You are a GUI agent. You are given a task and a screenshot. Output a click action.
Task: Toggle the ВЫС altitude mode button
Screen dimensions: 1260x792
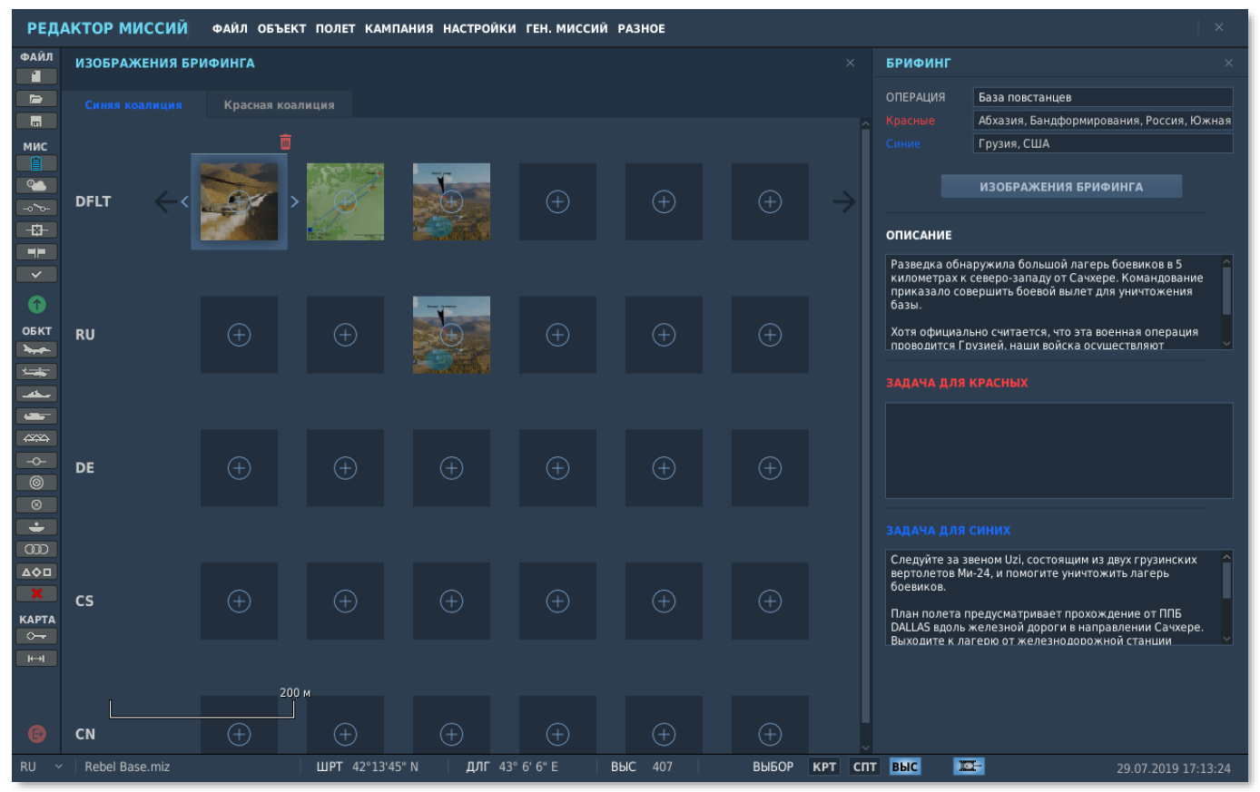pos(904,767)
